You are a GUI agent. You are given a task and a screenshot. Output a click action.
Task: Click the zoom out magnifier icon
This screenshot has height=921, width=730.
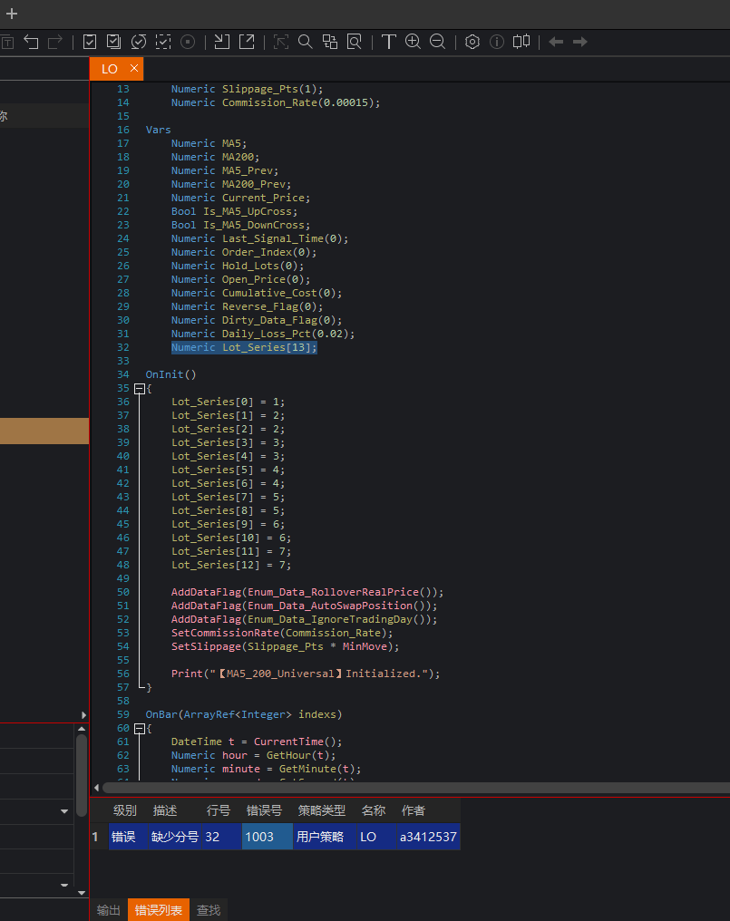(437, 42)
